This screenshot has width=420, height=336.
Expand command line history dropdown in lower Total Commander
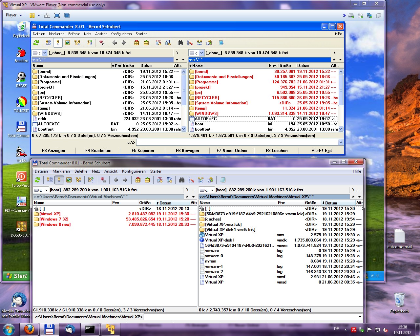pyautogui.click(x=360, y=317)
